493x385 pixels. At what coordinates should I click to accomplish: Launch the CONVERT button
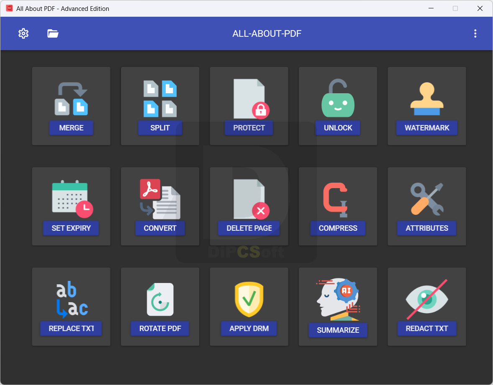point(160,228)
